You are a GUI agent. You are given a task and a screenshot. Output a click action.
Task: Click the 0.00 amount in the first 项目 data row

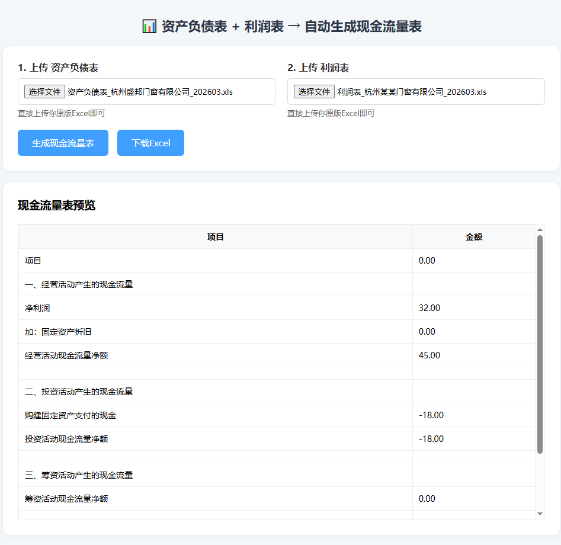click(427, 261)
